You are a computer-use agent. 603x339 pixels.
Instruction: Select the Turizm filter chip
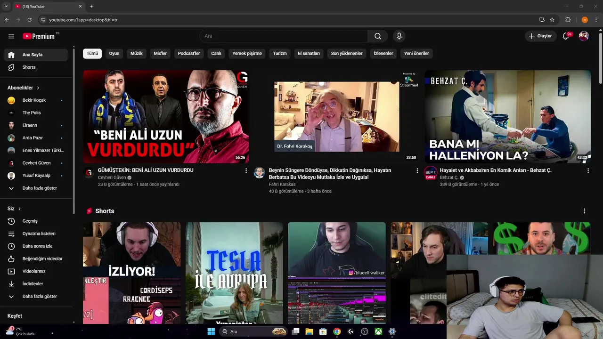pos(280,54)
